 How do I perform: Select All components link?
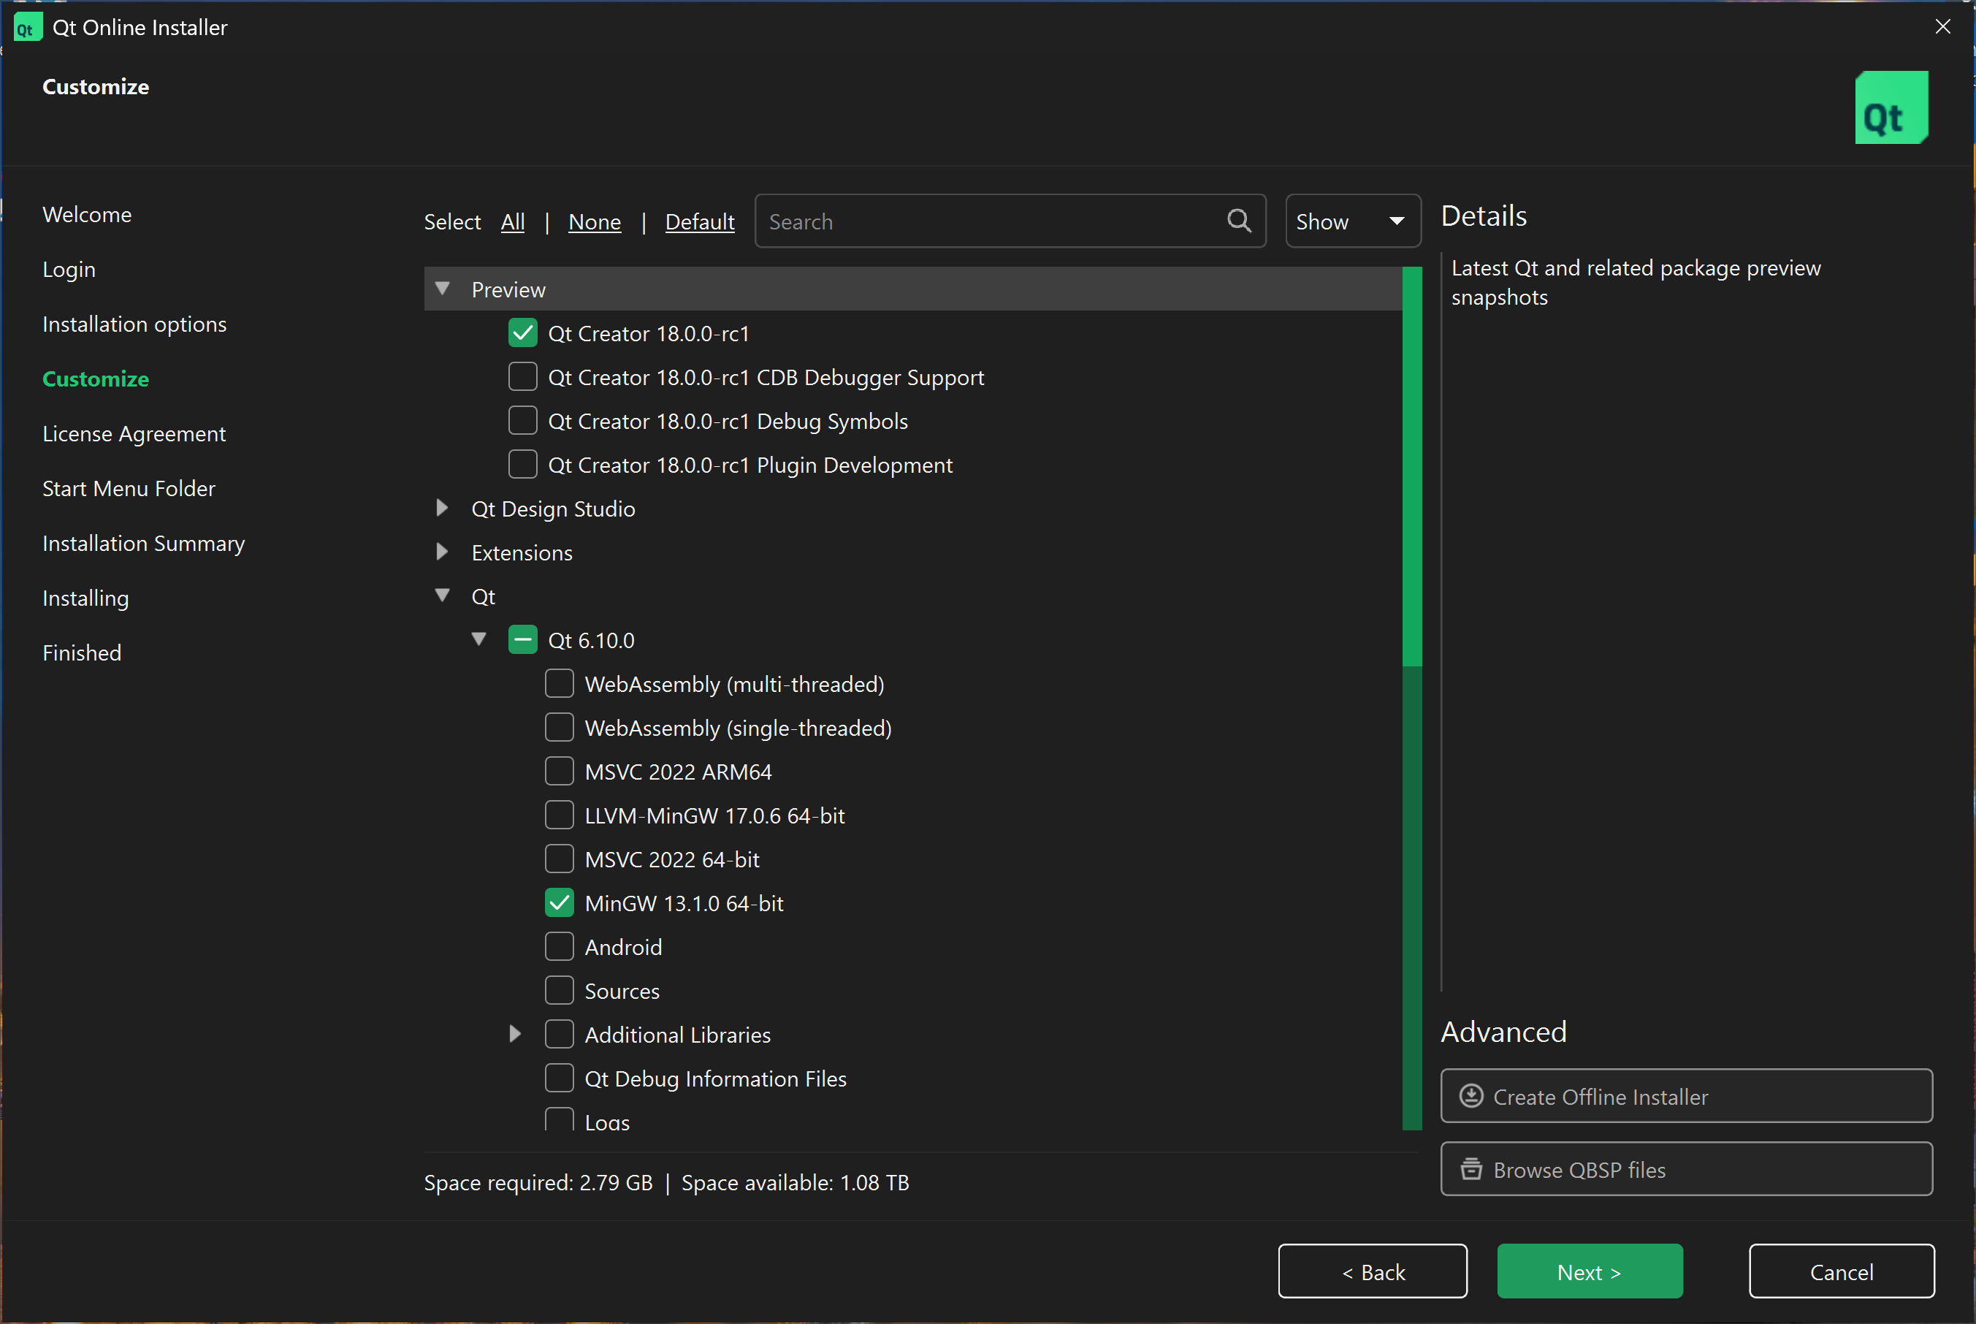tap(512, 222)
